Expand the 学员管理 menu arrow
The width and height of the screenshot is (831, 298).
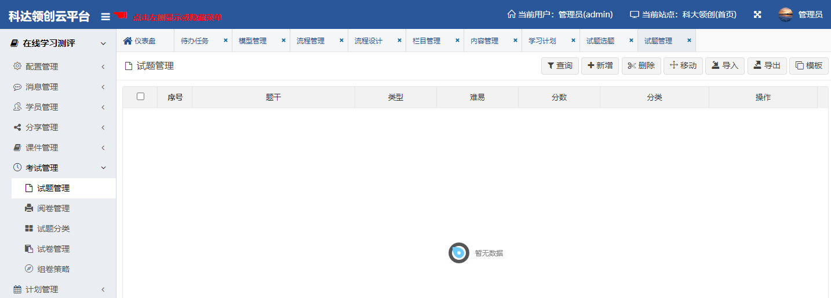coord(103,107)
